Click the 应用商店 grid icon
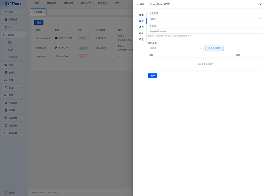Screen dimensions: 266x196 click(6, 19)
